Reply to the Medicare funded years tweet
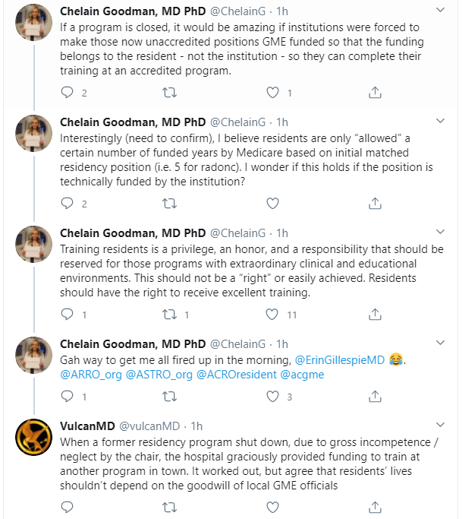Image resolution: width=462 pixels, height=519 pixels. click(x=68, y=204)
